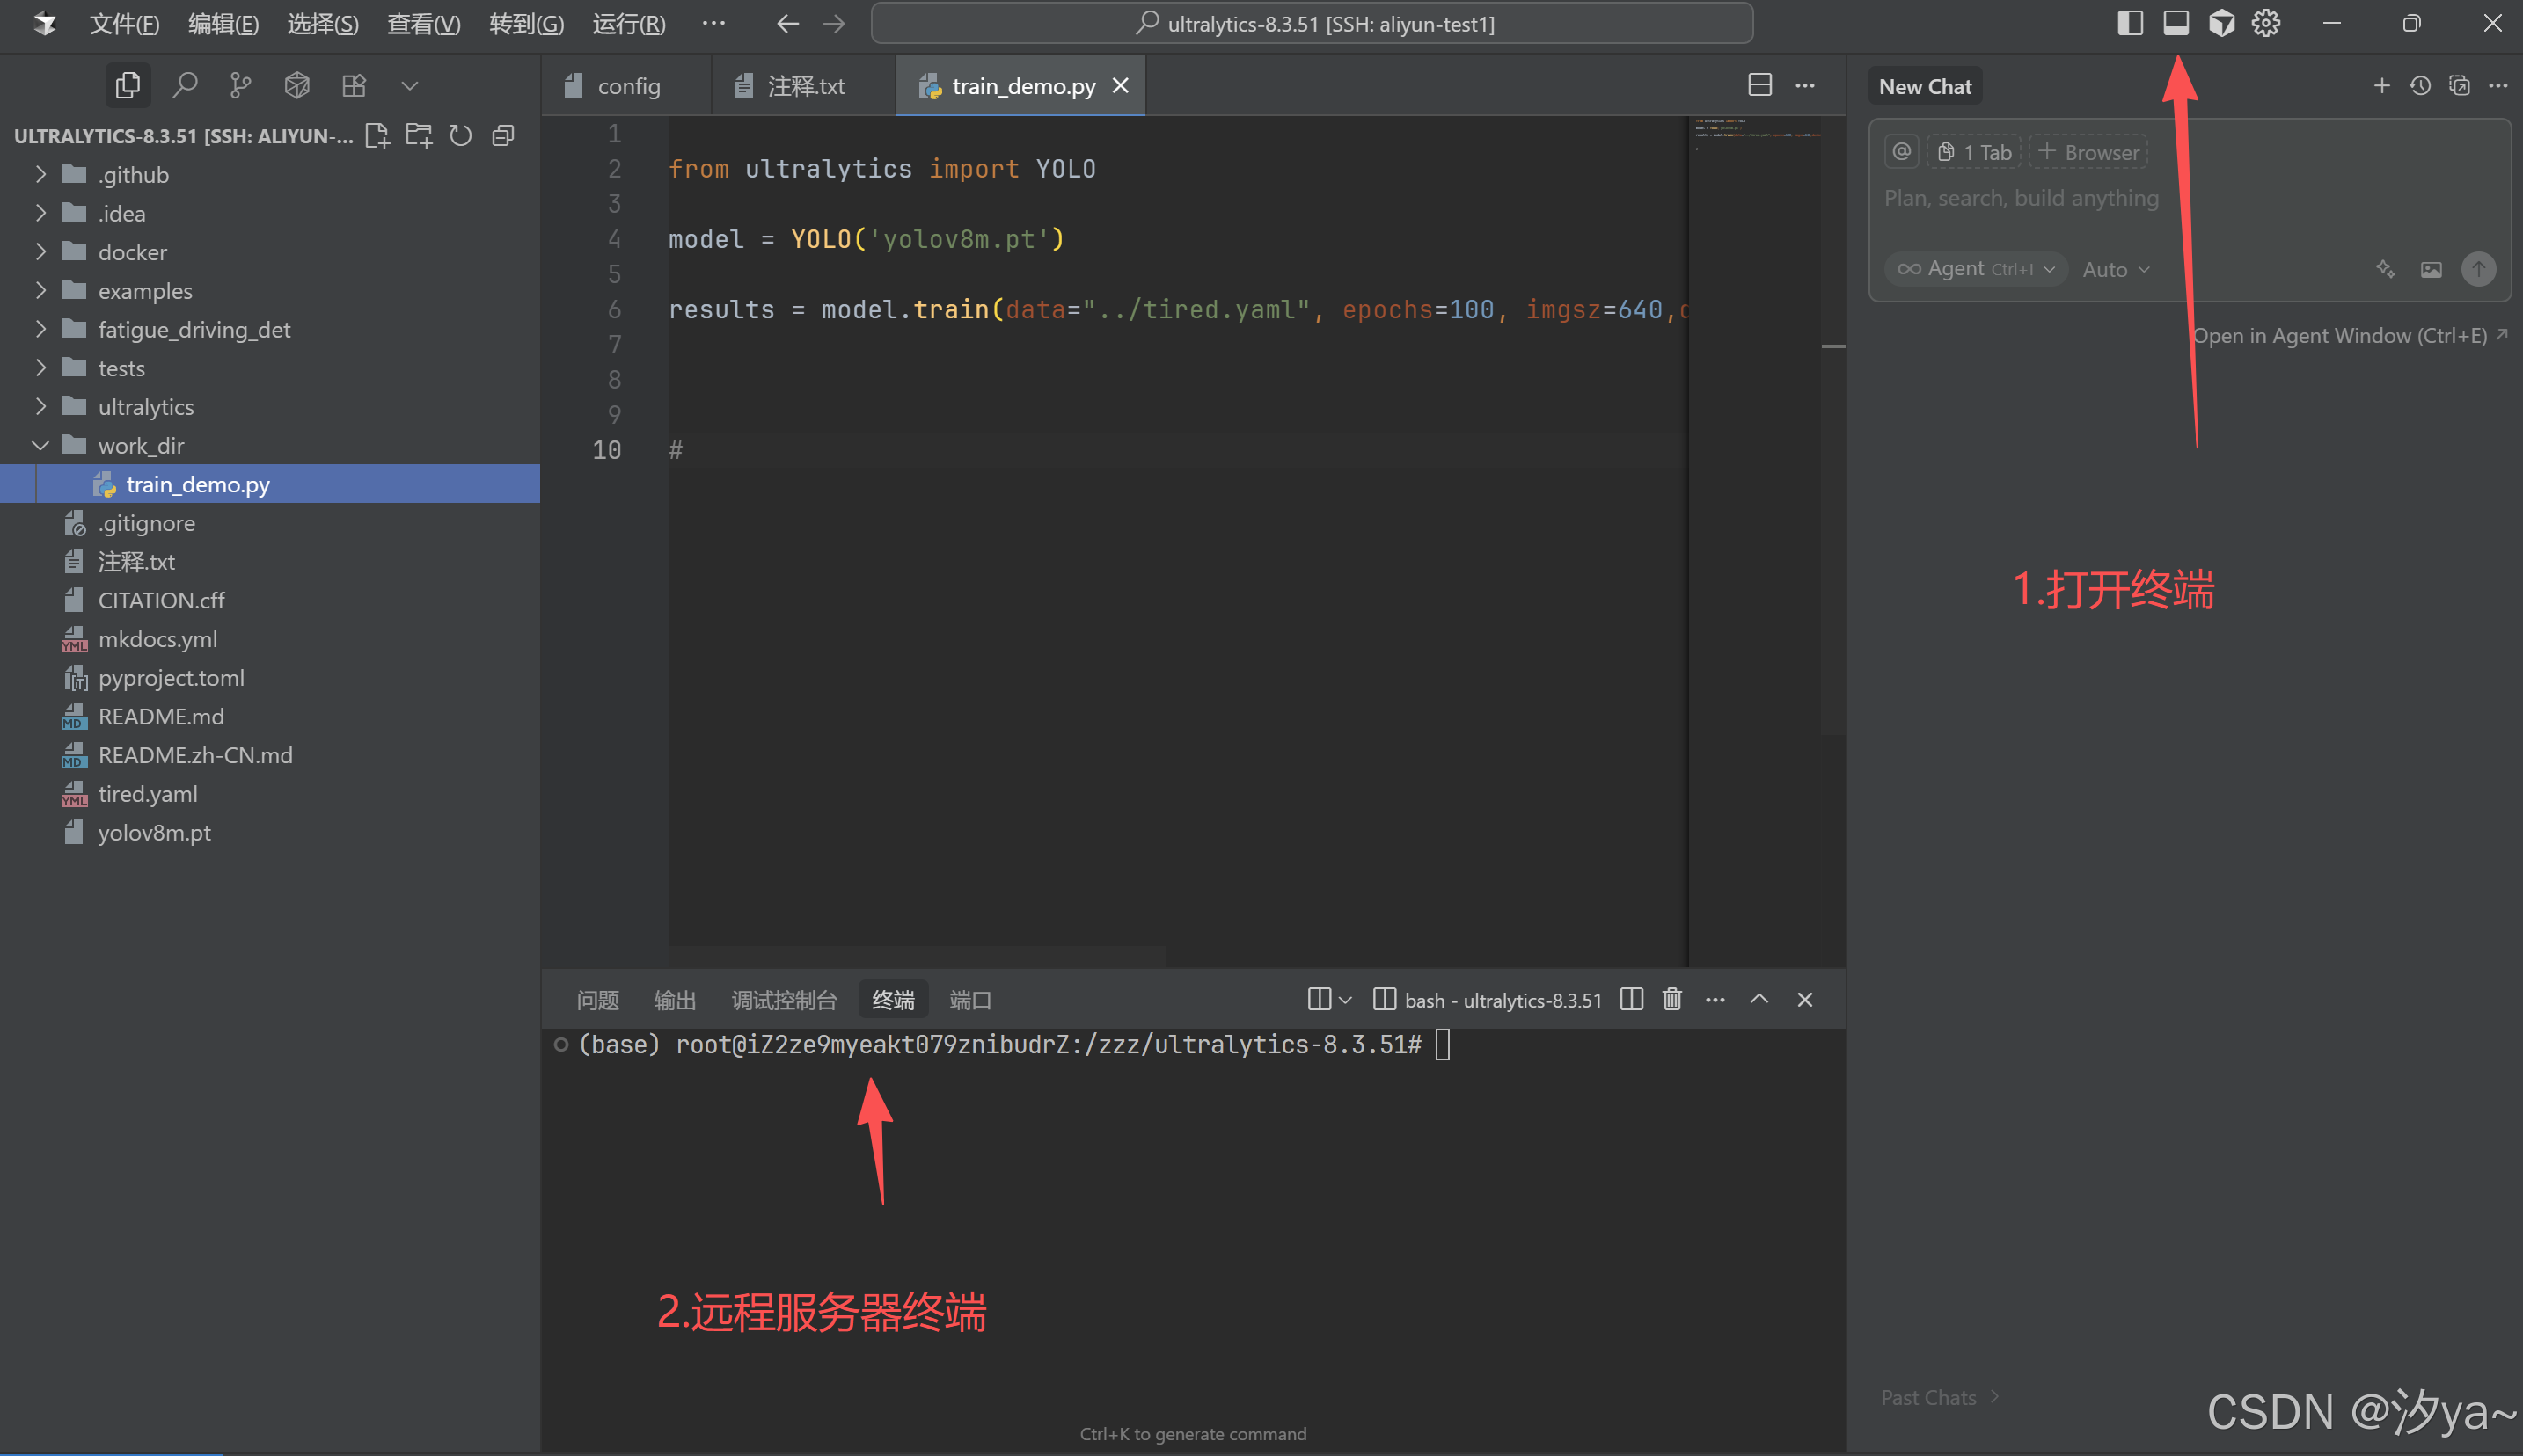Toggle the primary sidebar visibility
2523x1456 pixels.
click(2131, 22)
